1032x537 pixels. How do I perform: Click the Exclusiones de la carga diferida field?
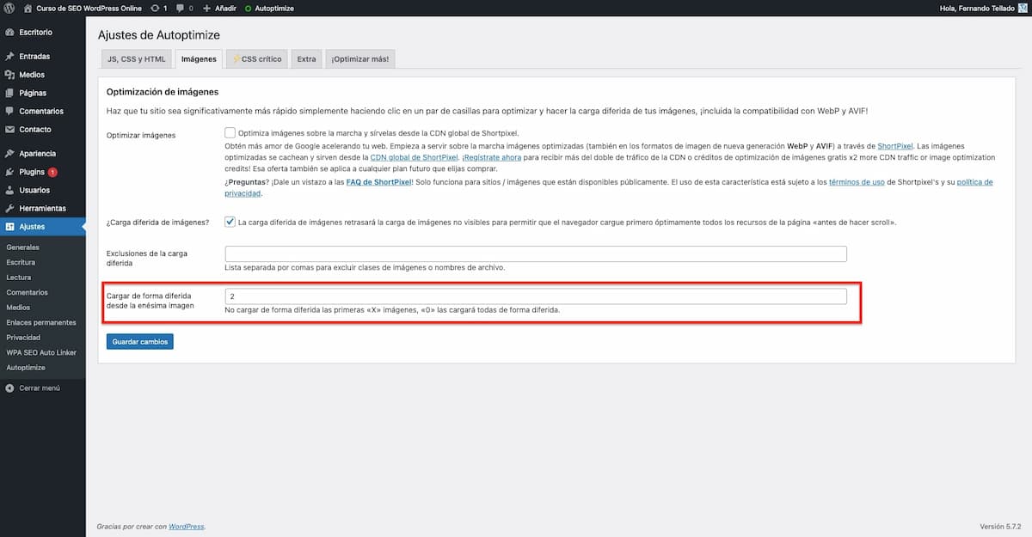point(536,254)
